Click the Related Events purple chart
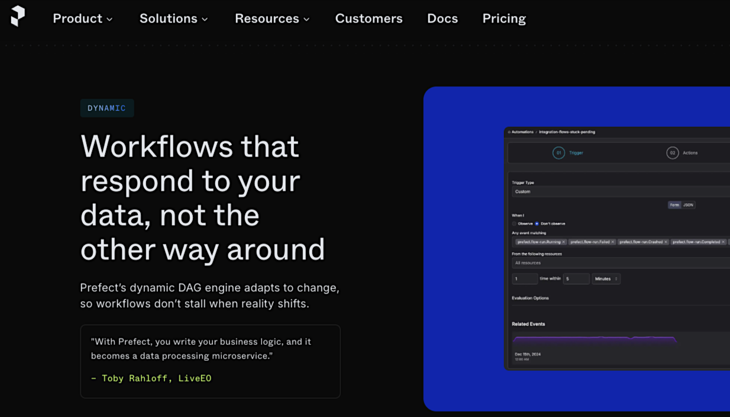730x417 pixels. 595,340
